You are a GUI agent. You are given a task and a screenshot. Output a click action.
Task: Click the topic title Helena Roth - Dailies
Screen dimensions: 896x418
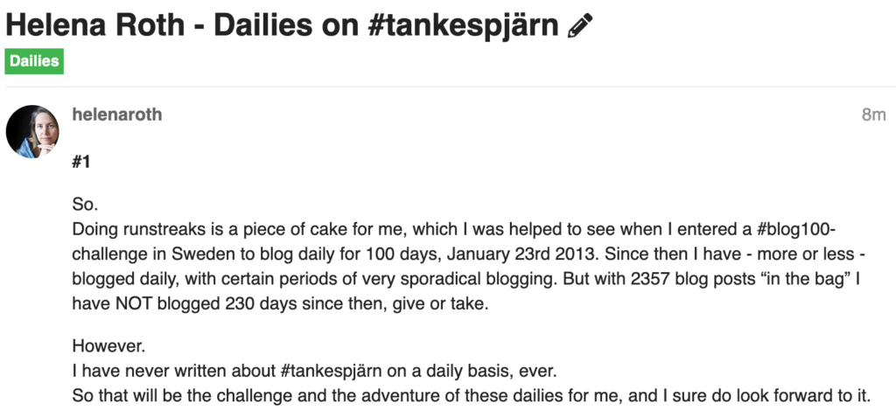pos(159,25)
